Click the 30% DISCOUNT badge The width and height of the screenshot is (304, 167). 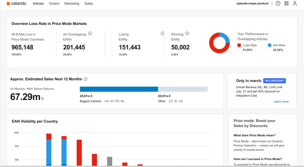tap(274, 81)
